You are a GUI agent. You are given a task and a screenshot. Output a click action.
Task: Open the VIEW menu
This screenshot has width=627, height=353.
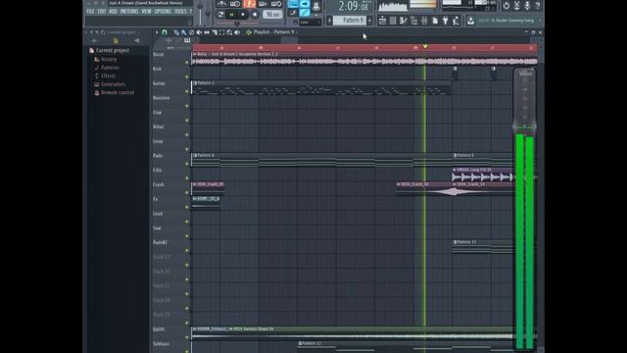[146, 11]
